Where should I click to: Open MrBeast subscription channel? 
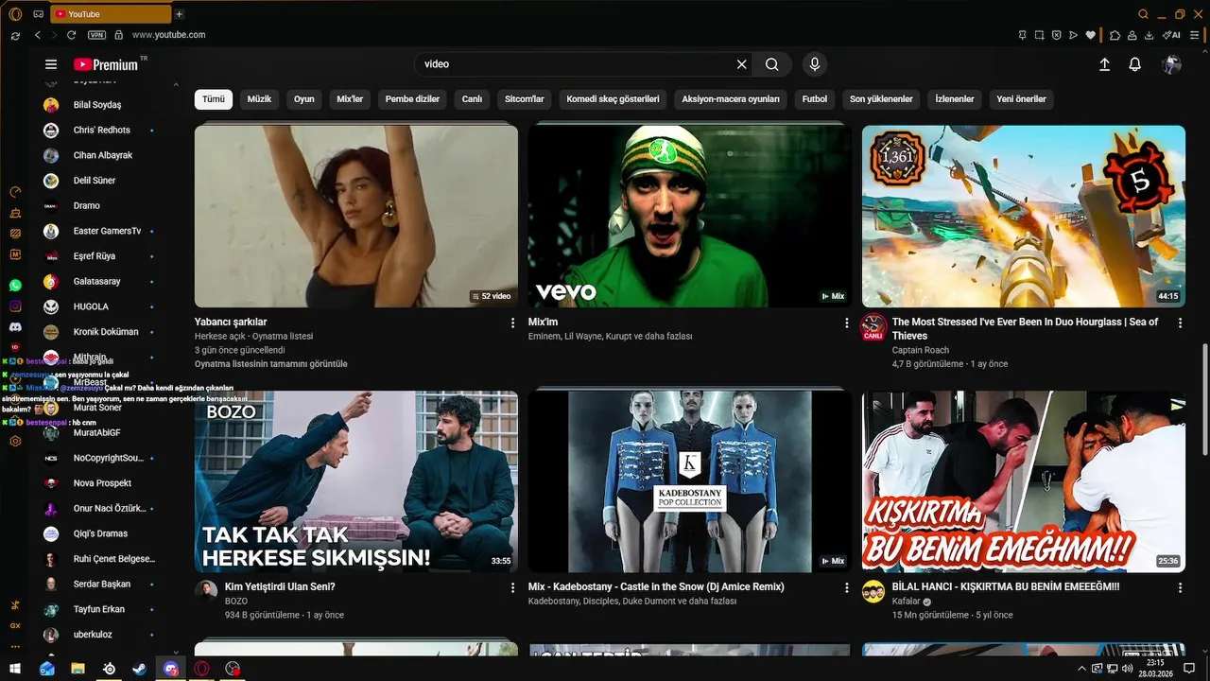pos(90,382)
